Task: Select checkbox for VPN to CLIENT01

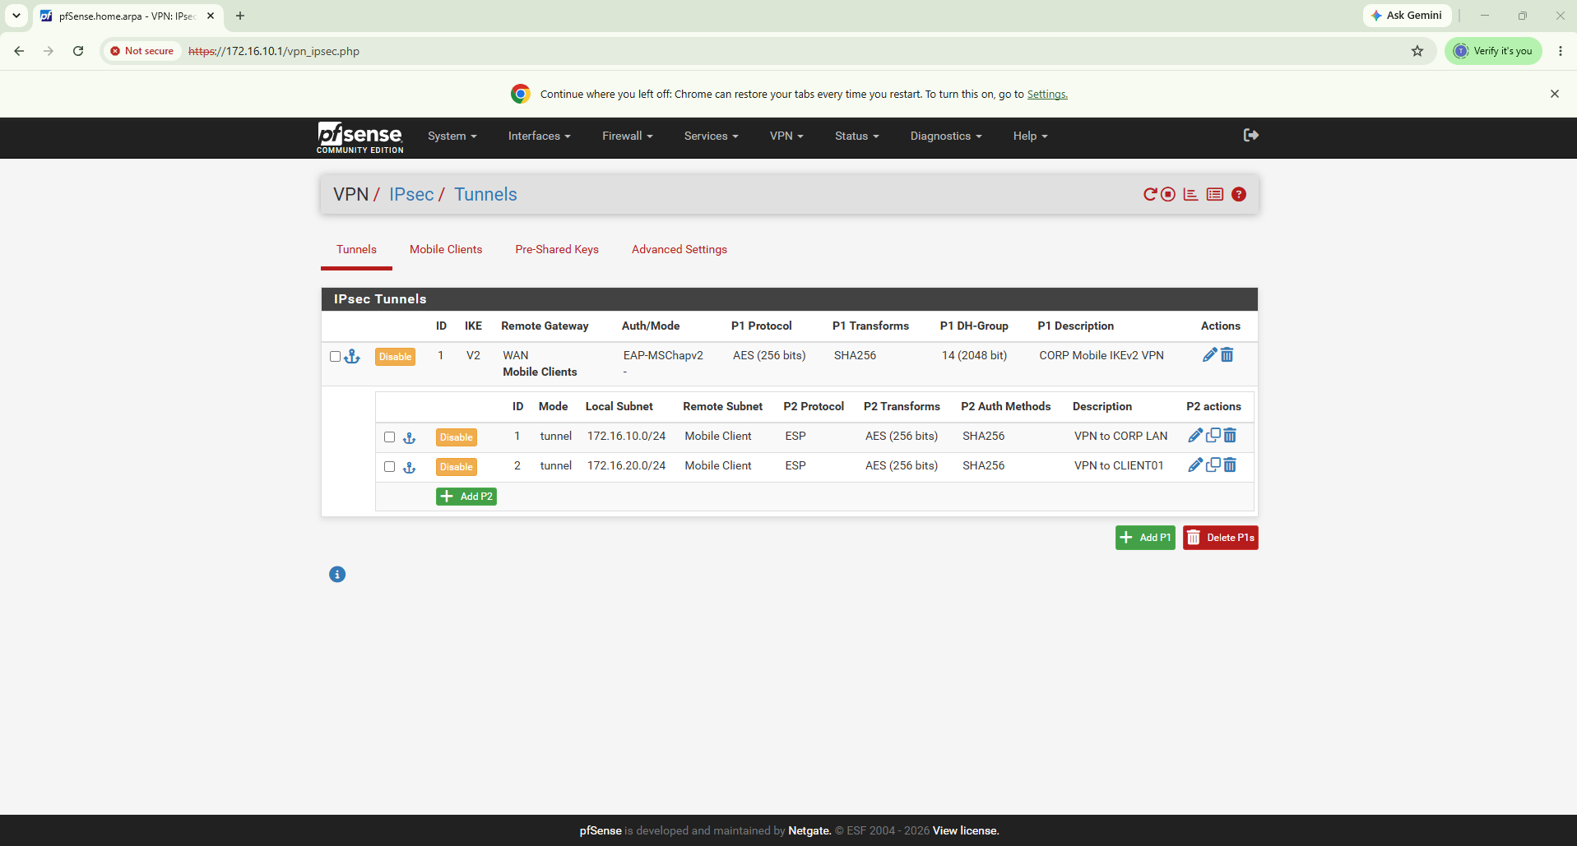Action: point(390,467)
